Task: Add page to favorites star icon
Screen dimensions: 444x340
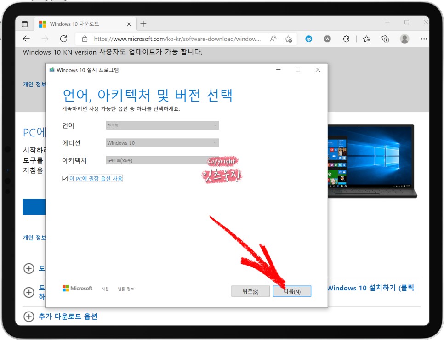Action: [288, 39]
